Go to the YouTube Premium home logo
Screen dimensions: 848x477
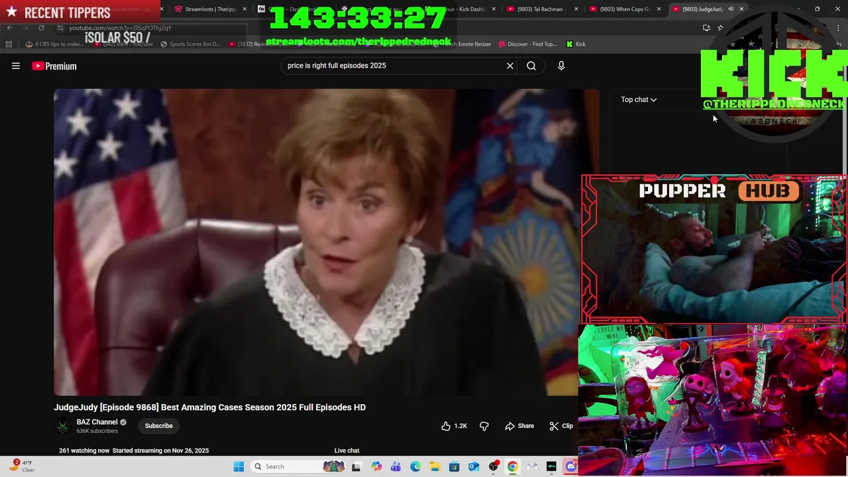pyautogui.click(x=54, y=66)
